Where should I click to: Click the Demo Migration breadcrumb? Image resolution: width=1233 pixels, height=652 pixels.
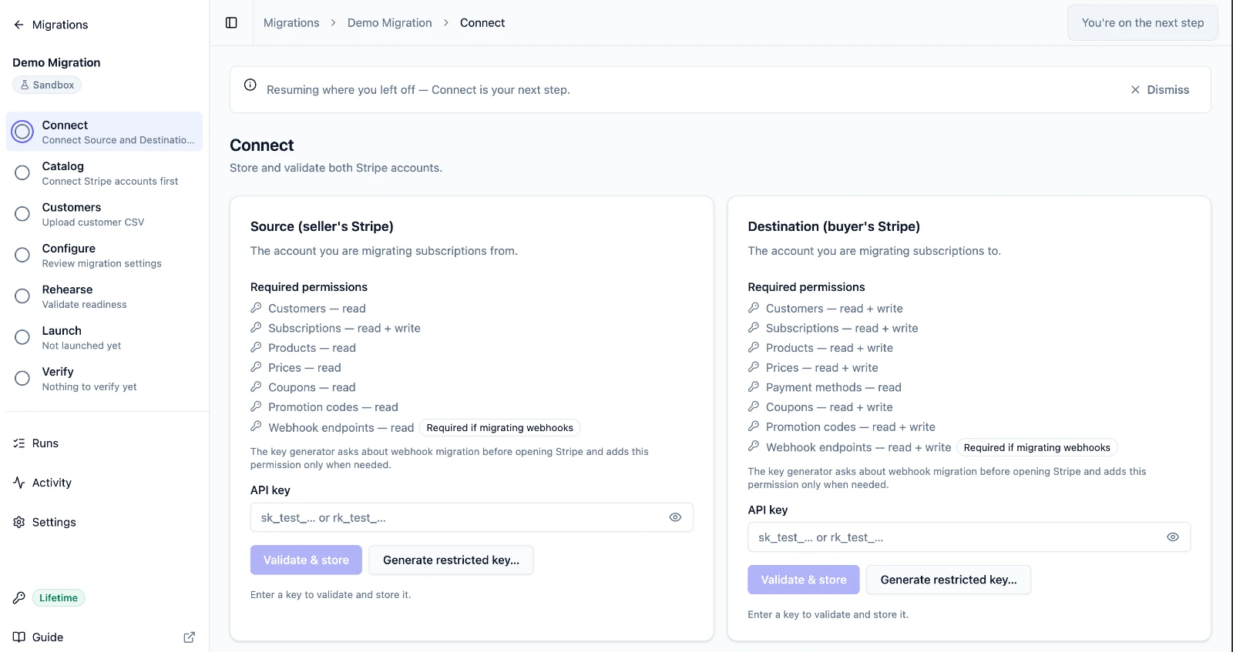coord(390,23)
